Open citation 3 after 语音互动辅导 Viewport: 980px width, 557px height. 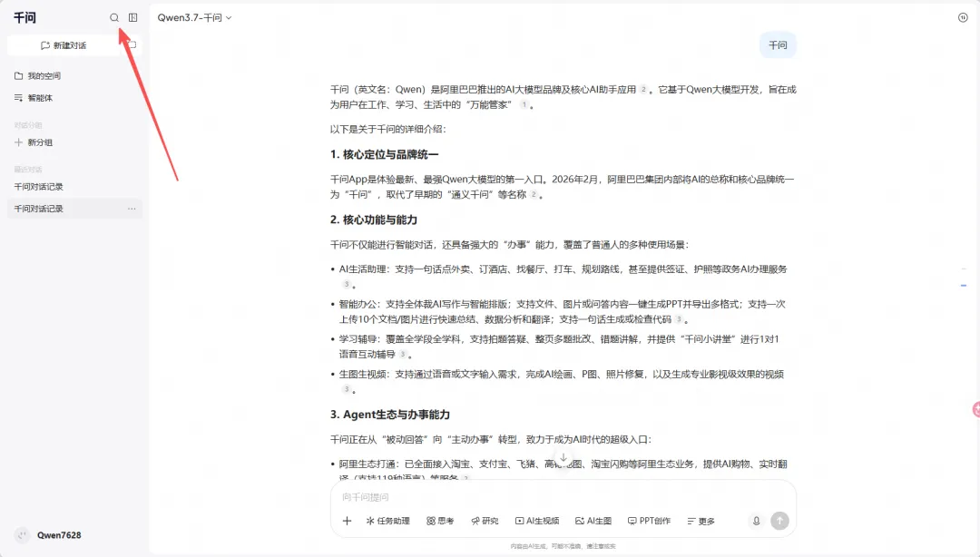click(x=403, y=354)
